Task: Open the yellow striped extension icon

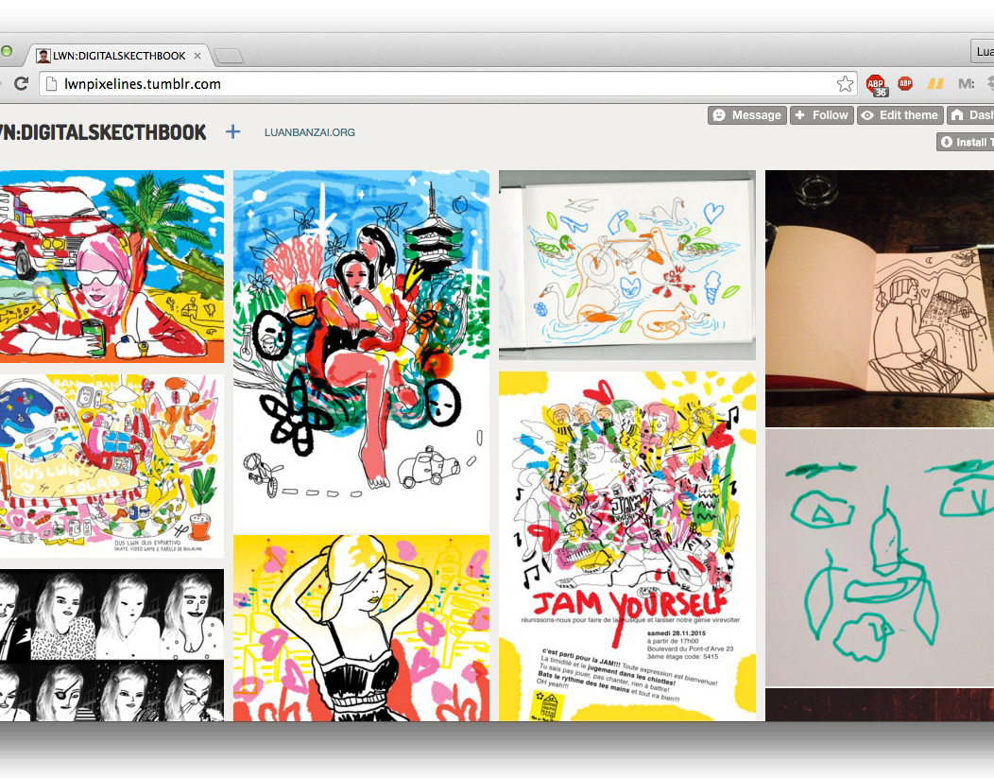Action: pyautogui.click(x=935, y=83)
